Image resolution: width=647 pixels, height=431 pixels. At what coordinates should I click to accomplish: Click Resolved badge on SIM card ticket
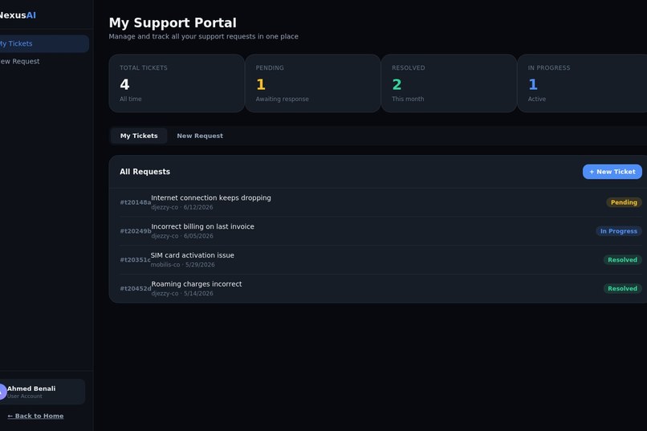pyautogui.click(x=622, y=260)
